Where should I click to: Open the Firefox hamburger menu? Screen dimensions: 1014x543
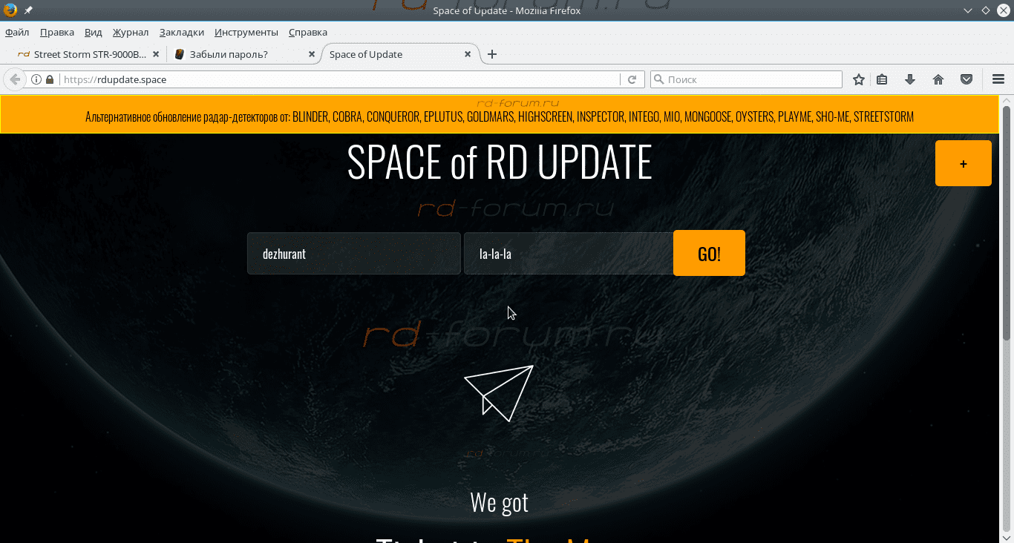(x=998, y=79)
